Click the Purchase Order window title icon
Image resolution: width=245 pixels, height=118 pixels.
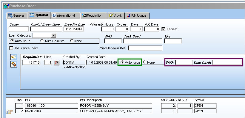tap(6, 6)
